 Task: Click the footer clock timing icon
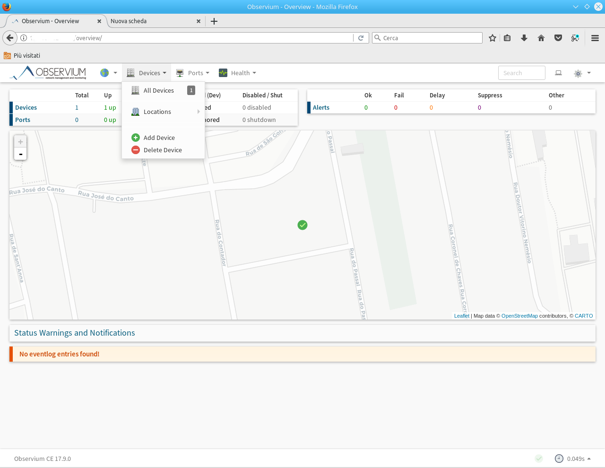tap(559, 459)
